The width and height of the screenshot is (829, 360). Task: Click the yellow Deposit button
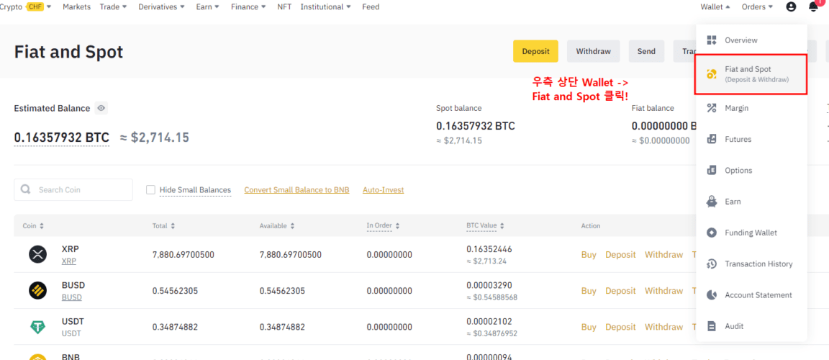[535, 51]
